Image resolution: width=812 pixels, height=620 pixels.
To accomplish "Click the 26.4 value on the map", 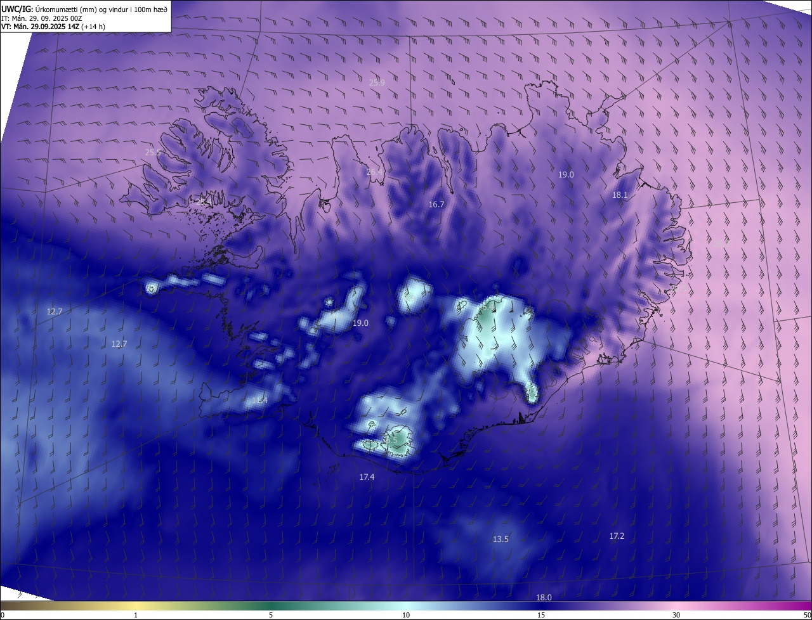I will coord(375,172).
